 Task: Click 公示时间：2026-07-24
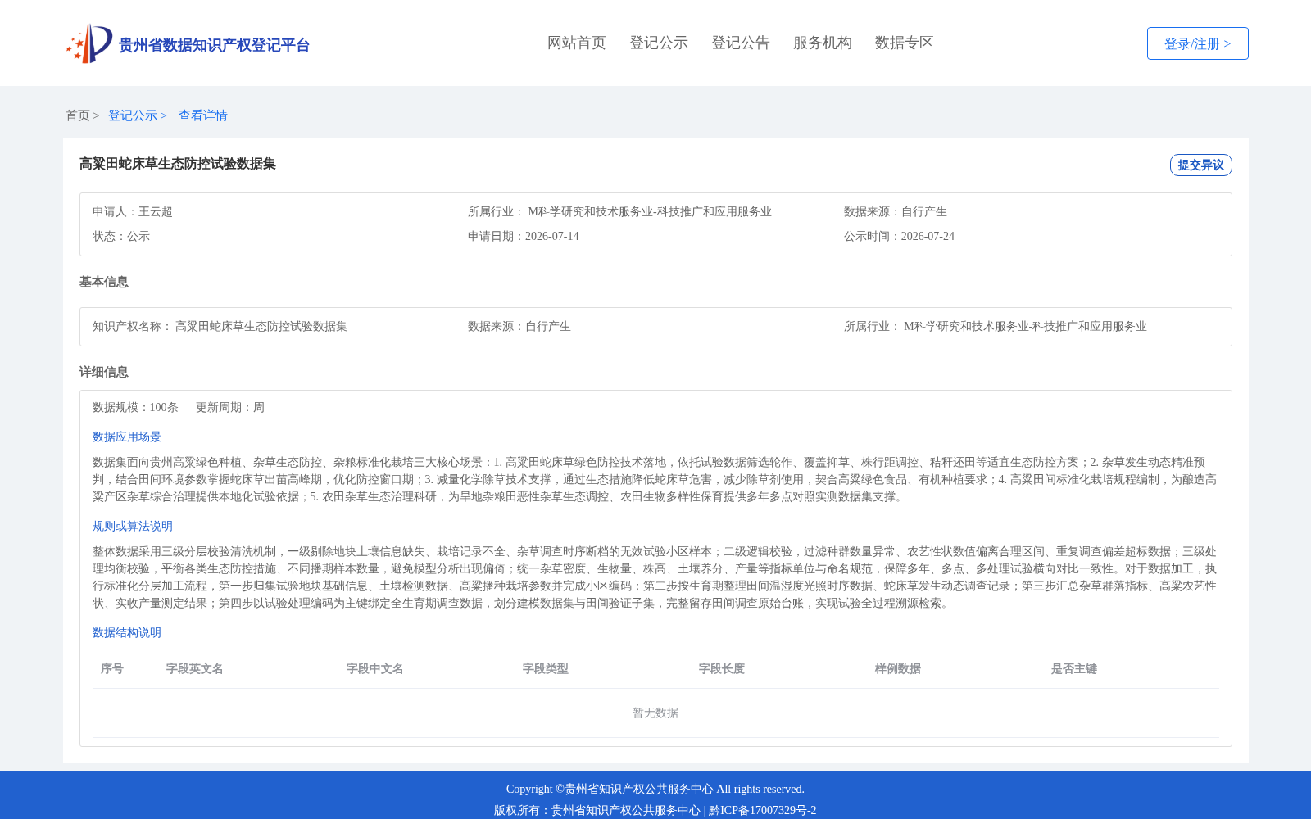[899, 236]
